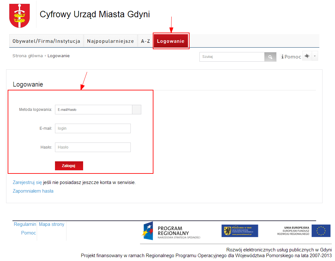The image size is (335, 261).
Task: Click the Pomorskie w Unii banner
Action: click(x=240, y=231)
